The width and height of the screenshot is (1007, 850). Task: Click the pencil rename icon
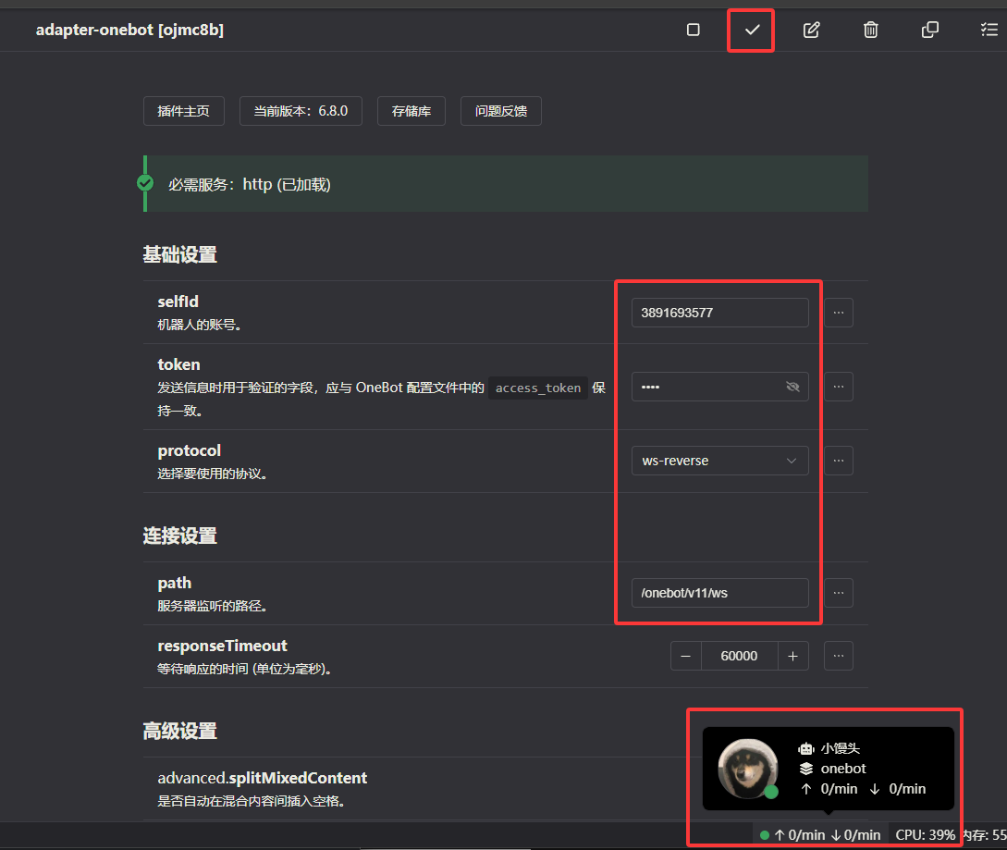coord(811,30)
